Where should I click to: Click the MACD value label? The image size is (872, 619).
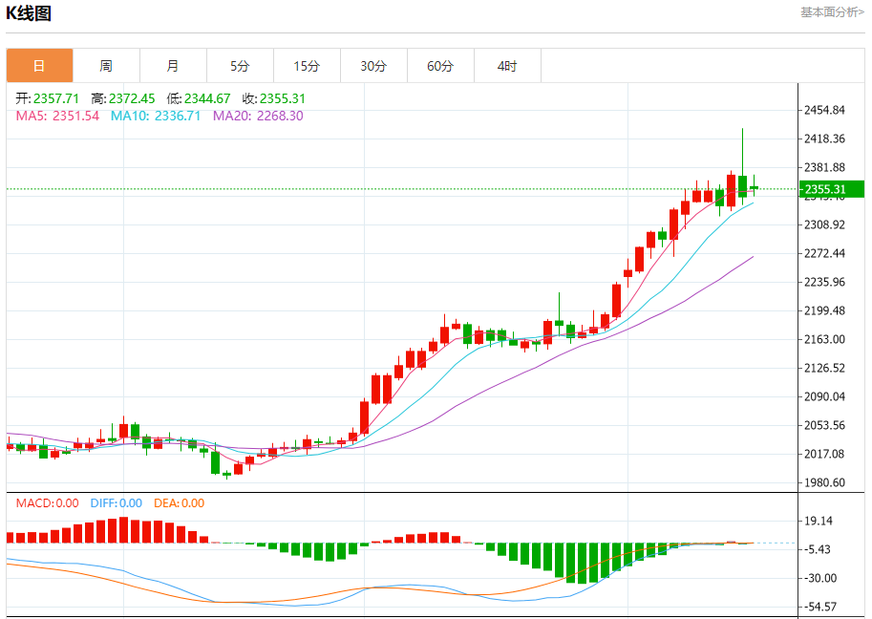[47, 503]
